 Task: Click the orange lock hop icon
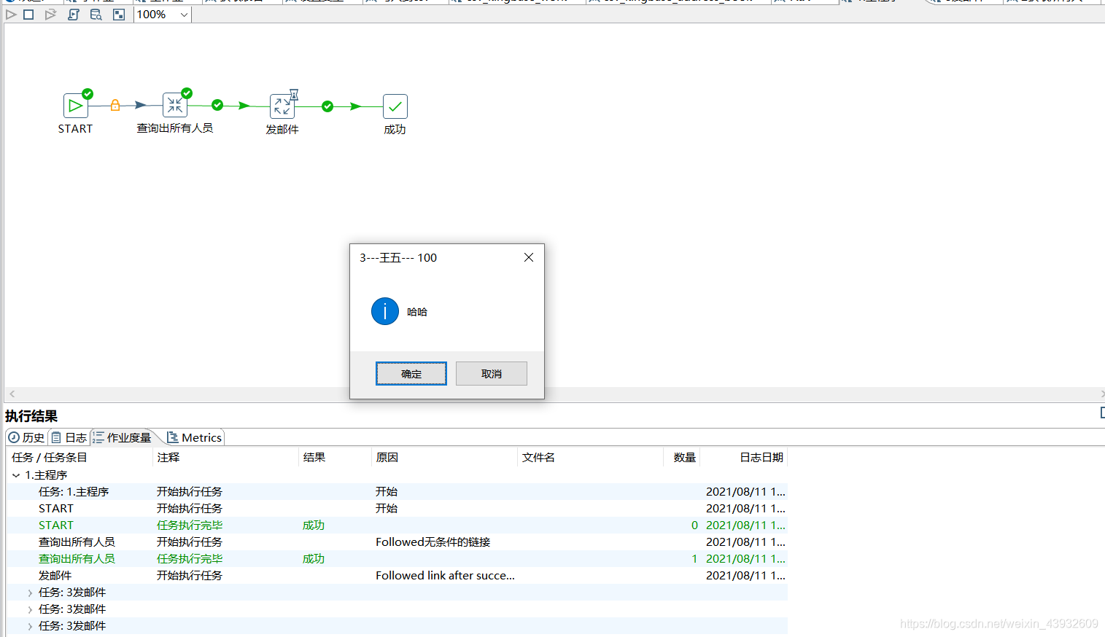pos(115,105)
